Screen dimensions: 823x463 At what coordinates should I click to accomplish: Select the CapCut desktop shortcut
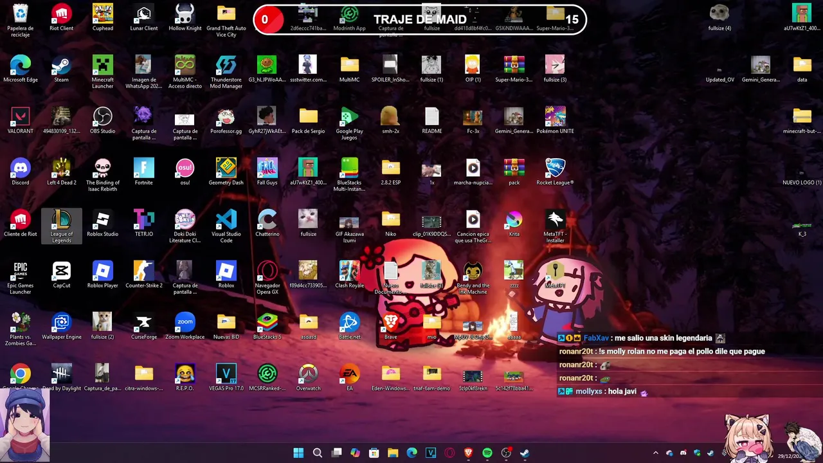(x=62, y=275)
